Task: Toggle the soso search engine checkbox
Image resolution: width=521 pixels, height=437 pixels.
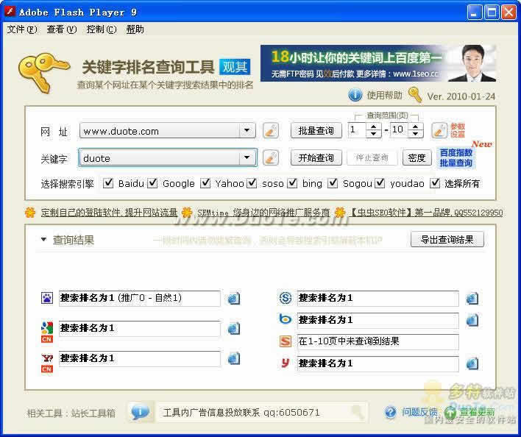Action: click(252, 183)
